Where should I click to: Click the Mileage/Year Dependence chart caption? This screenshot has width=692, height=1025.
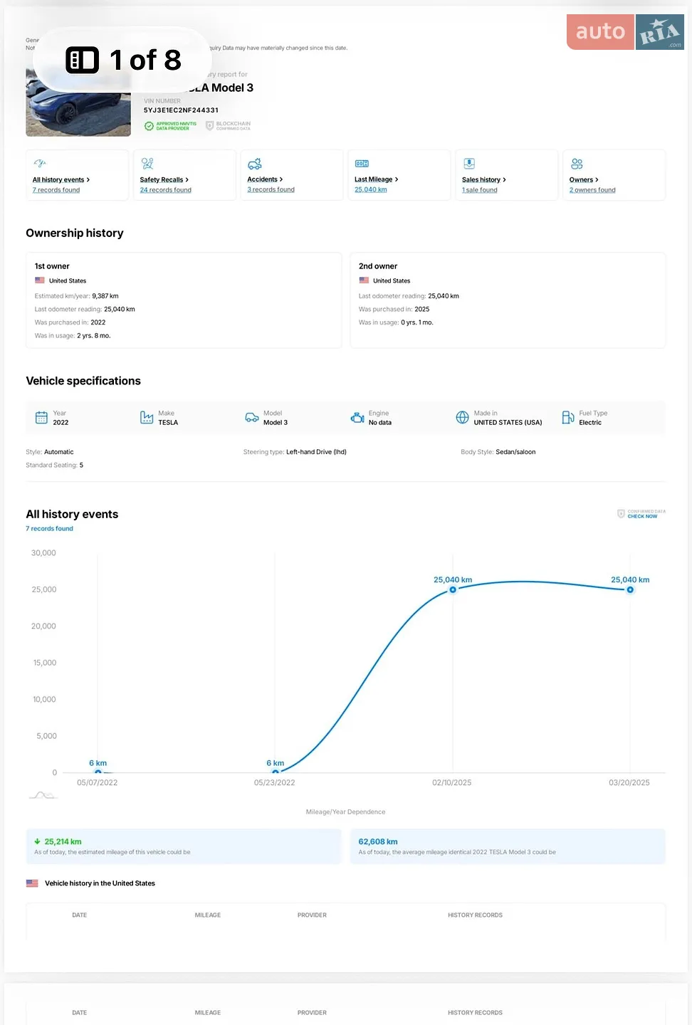coord(345,812)
